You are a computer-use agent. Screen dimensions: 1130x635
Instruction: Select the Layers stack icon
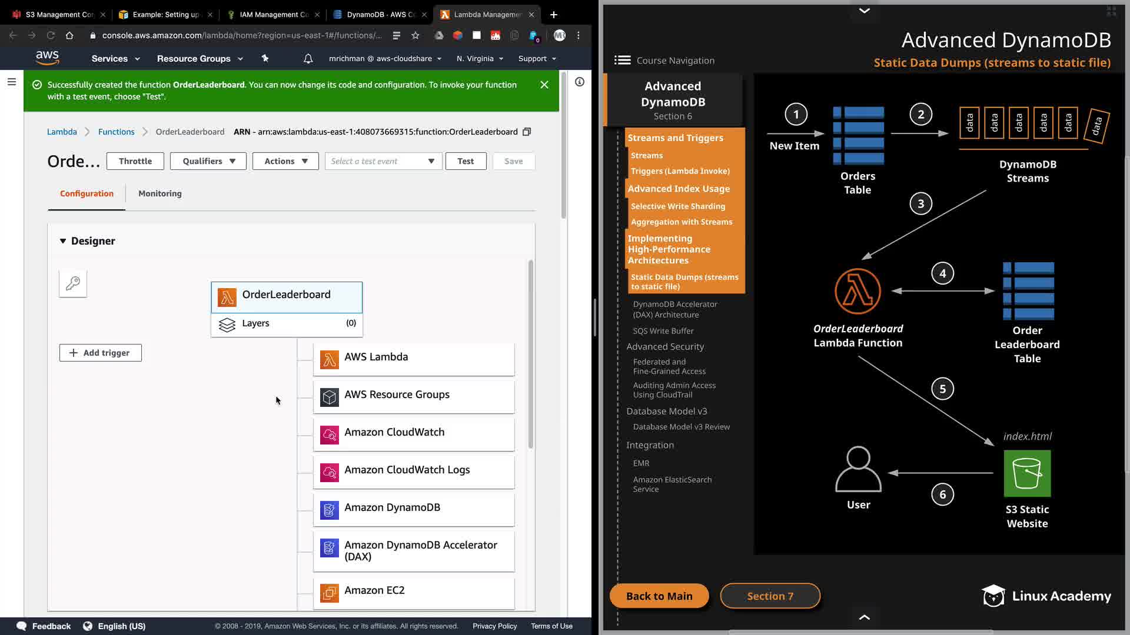pyautogui.click(x=227, y=324)
